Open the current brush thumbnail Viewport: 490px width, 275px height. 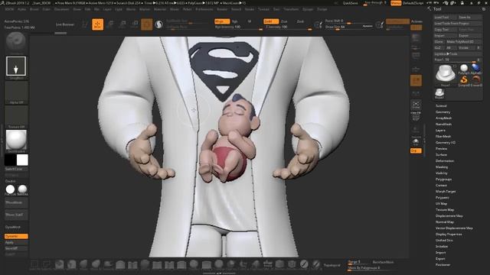16,42
